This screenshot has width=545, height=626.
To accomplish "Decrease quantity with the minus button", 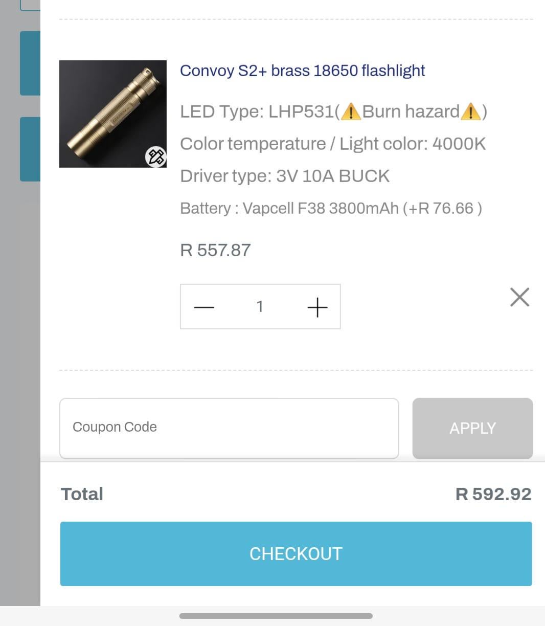I will (x=204, y=307).
